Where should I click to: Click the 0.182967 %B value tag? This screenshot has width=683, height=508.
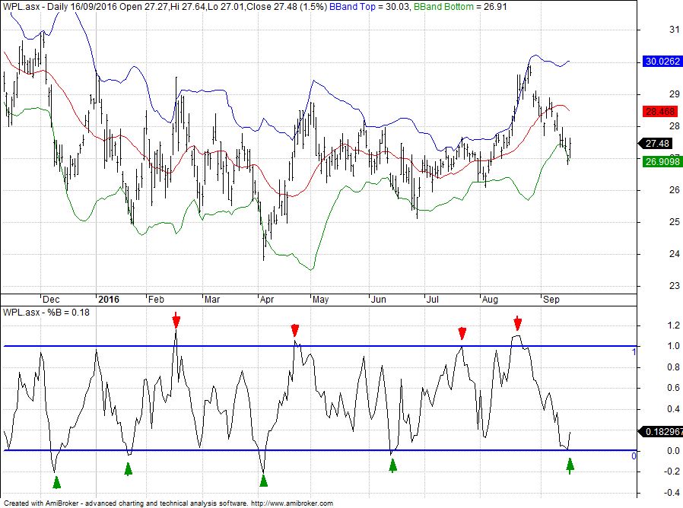coord(660,432)
